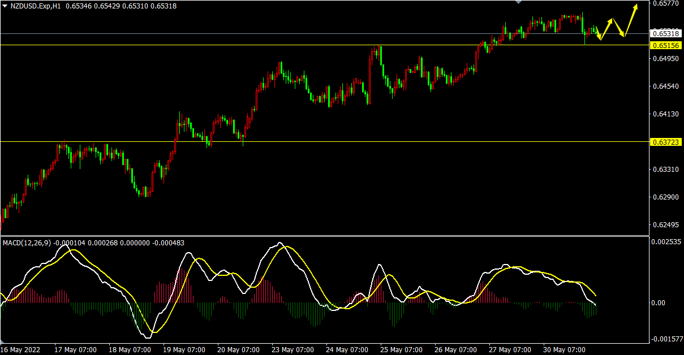Viewport: 684px width, 355px height.
Task: Click the yellow 0.63723 price level label
Action: coord(665,141)
